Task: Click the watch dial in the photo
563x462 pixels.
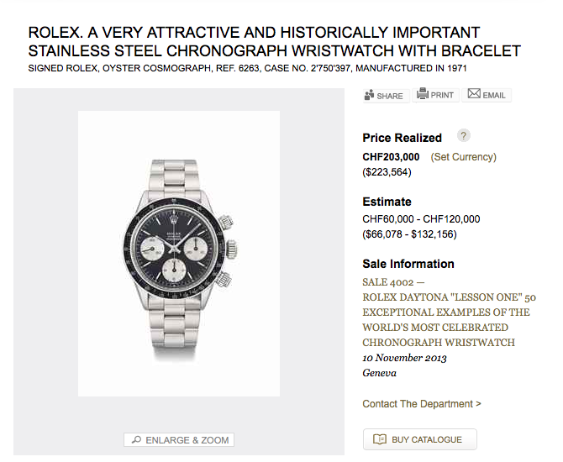Action: click(174, 249)
